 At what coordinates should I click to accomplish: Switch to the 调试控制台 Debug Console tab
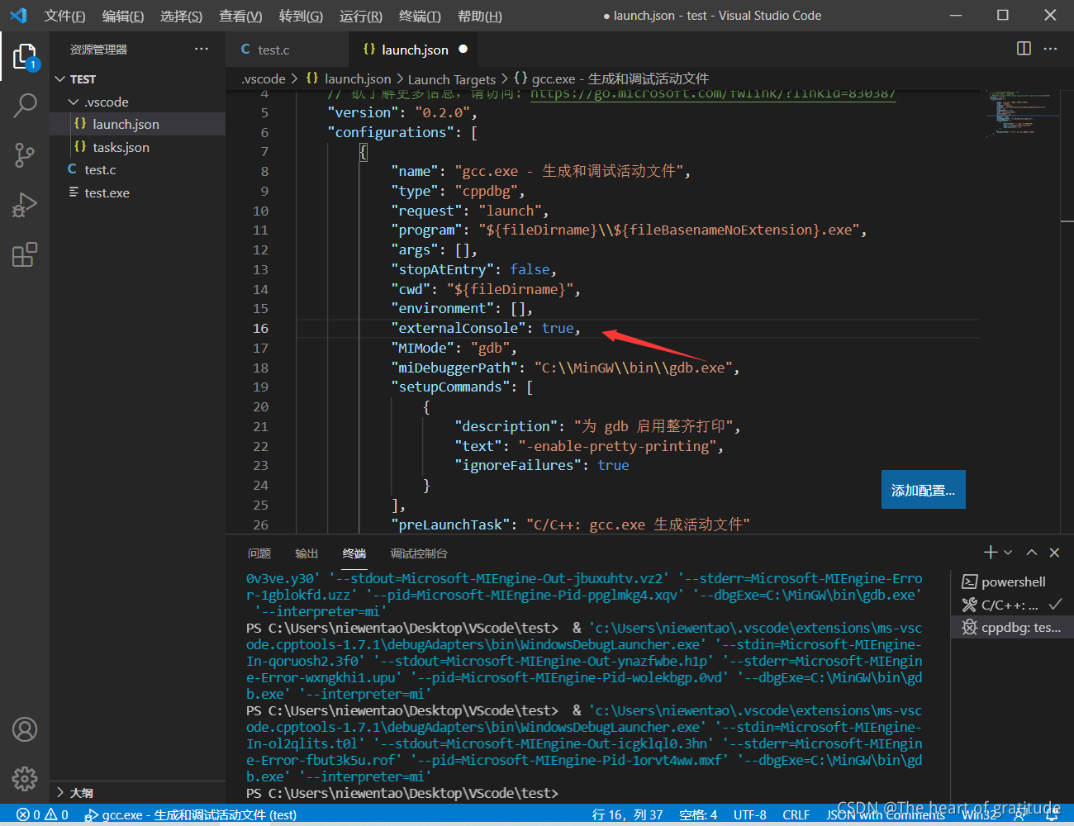tap(418, 553)
